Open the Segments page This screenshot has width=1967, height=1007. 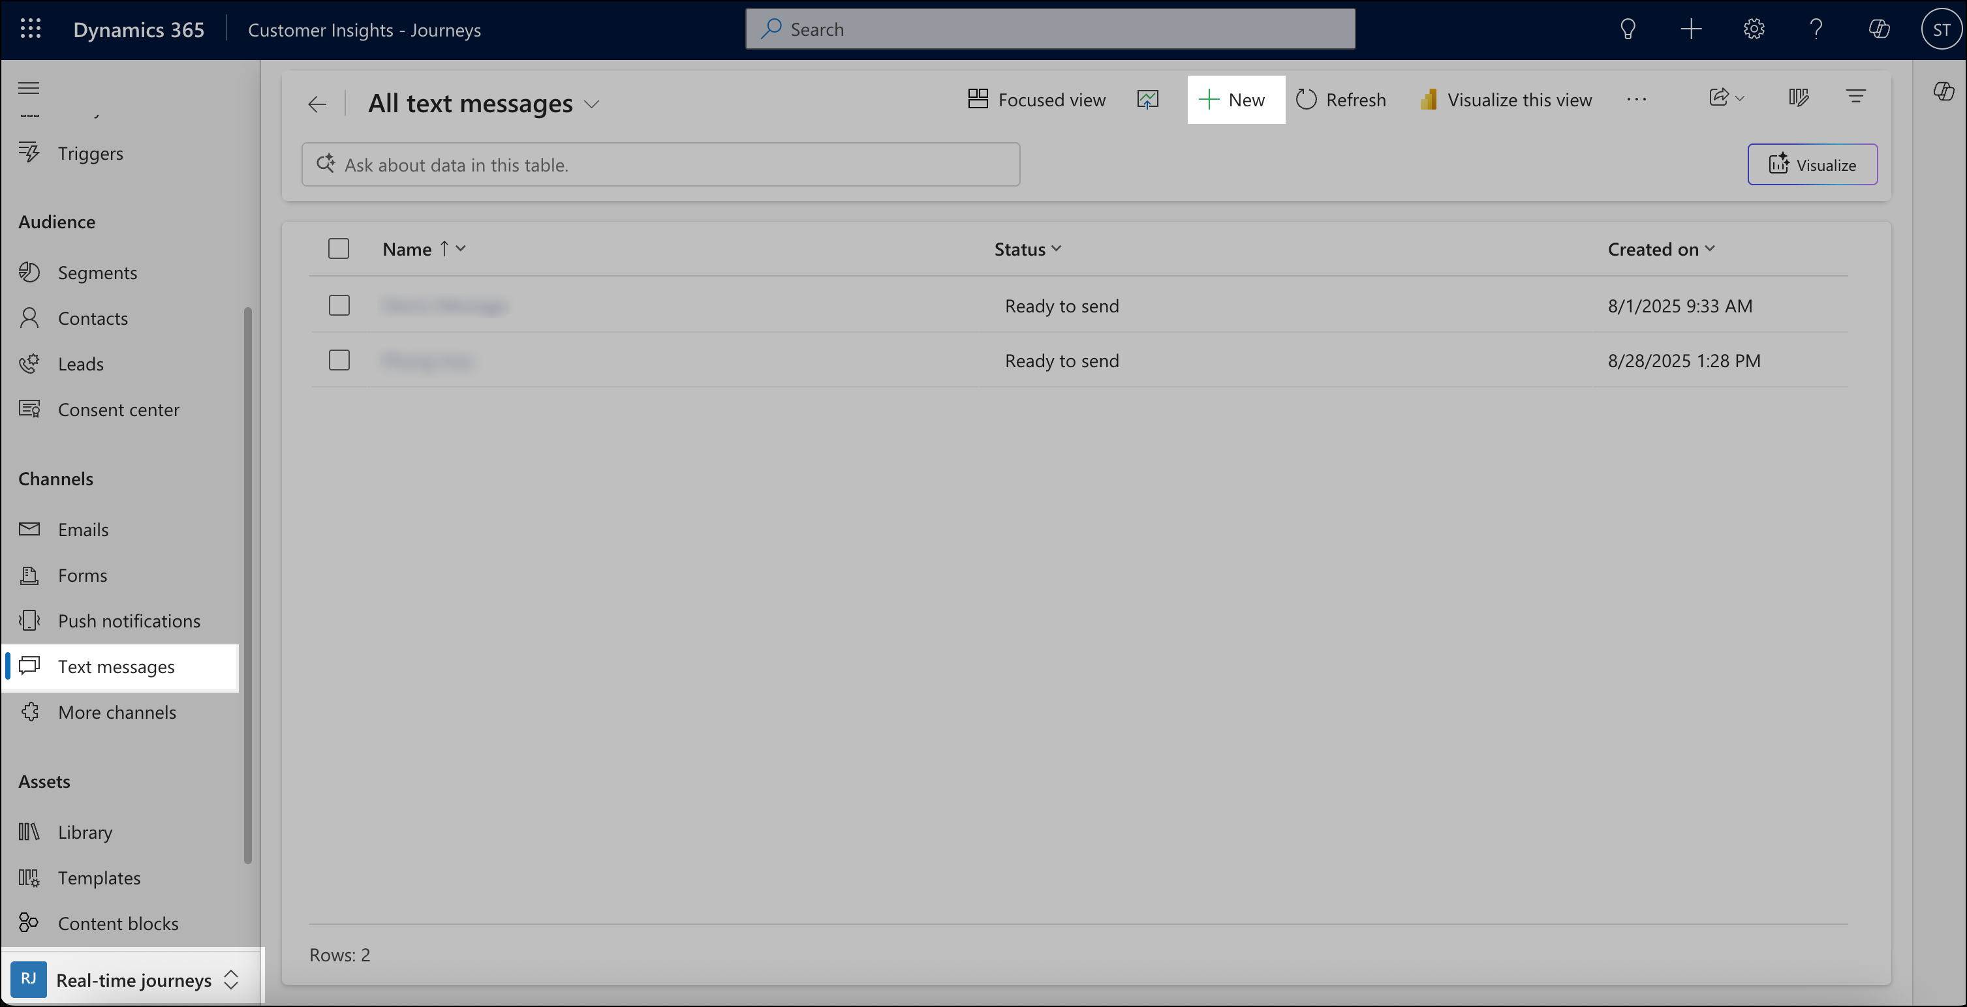(x=98, y=271)
